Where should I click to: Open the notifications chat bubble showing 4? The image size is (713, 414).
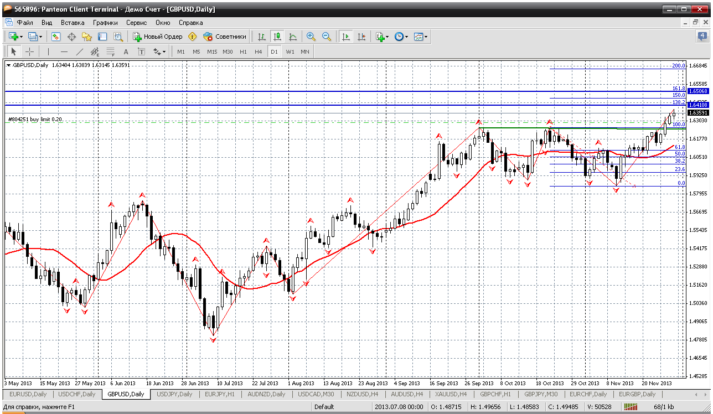(701, 37)
